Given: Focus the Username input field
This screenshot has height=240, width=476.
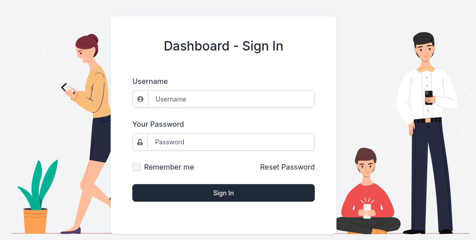Looking at the screenshot, I should click(x=231, y=99).
